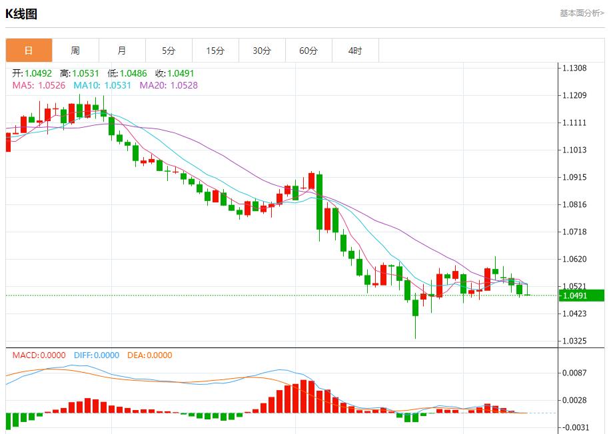Screen dimensions: 609x434
Task: Select the 日 daily chart tab
Action: click(29, 51)
